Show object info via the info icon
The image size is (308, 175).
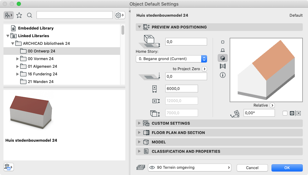(x=222, y=75)
